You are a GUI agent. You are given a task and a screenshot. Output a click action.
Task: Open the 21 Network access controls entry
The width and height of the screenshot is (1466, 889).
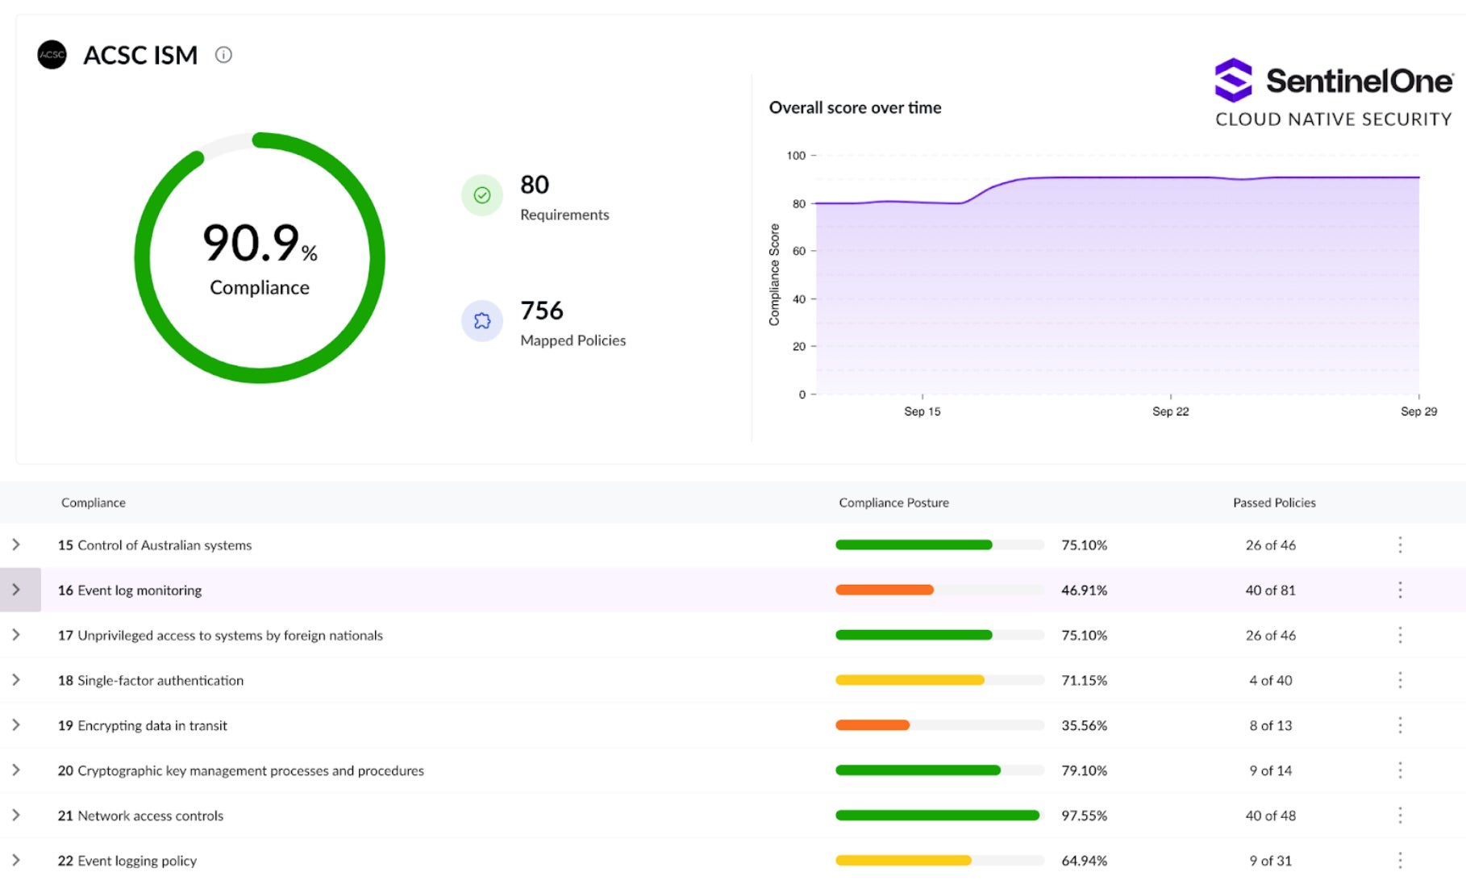(140, 816)
